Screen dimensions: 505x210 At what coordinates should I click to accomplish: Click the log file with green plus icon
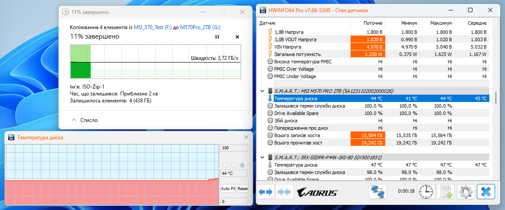[446, 192]
